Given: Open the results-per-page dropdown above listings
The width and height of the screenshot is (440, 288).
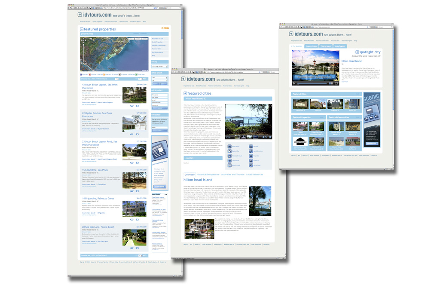Looking at the screenshot, I should 117,79.
